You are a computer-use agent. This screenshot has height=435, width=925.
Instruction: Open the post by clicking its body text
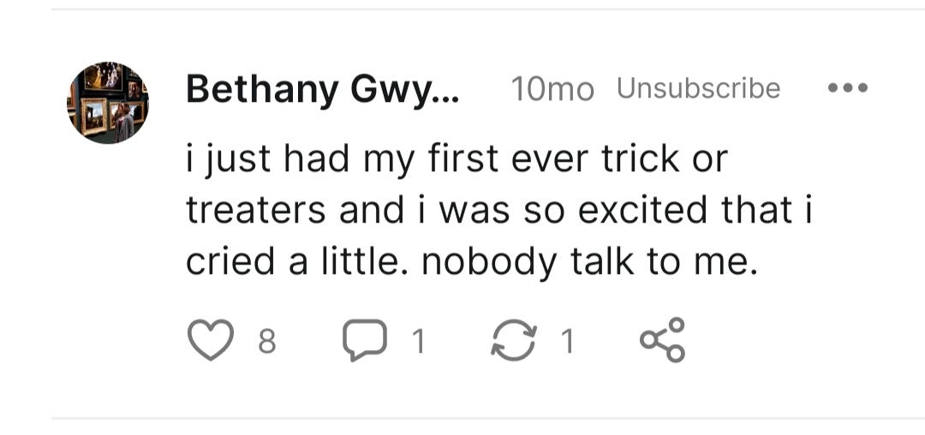pyautogui.click(x=499, y=211)
